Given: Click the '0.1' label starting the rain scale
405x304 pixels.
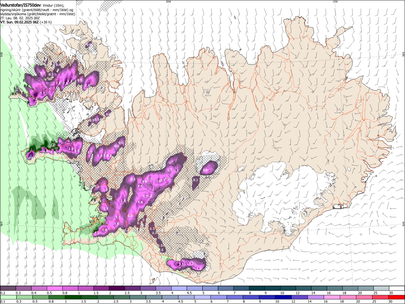Looking at the screenshot, I should [x=2, y=301].
